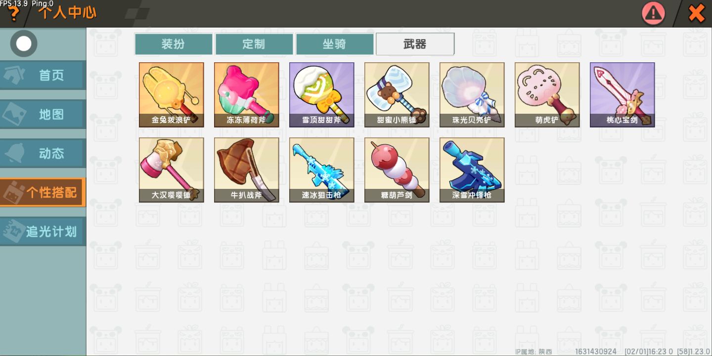Switch to the 坐骑 tab
The width and height of the screenshot is (712, 356).
pyautogui.click(x=335, y=44)
